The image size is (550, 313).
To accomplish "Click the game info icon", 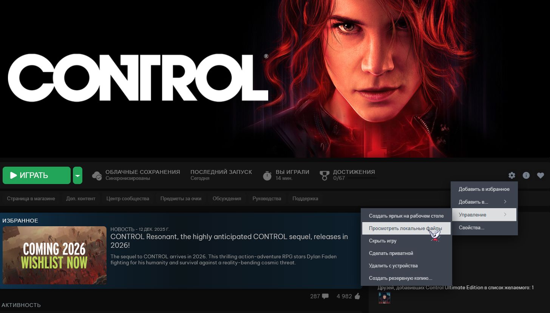I will (x=526, y=175).
